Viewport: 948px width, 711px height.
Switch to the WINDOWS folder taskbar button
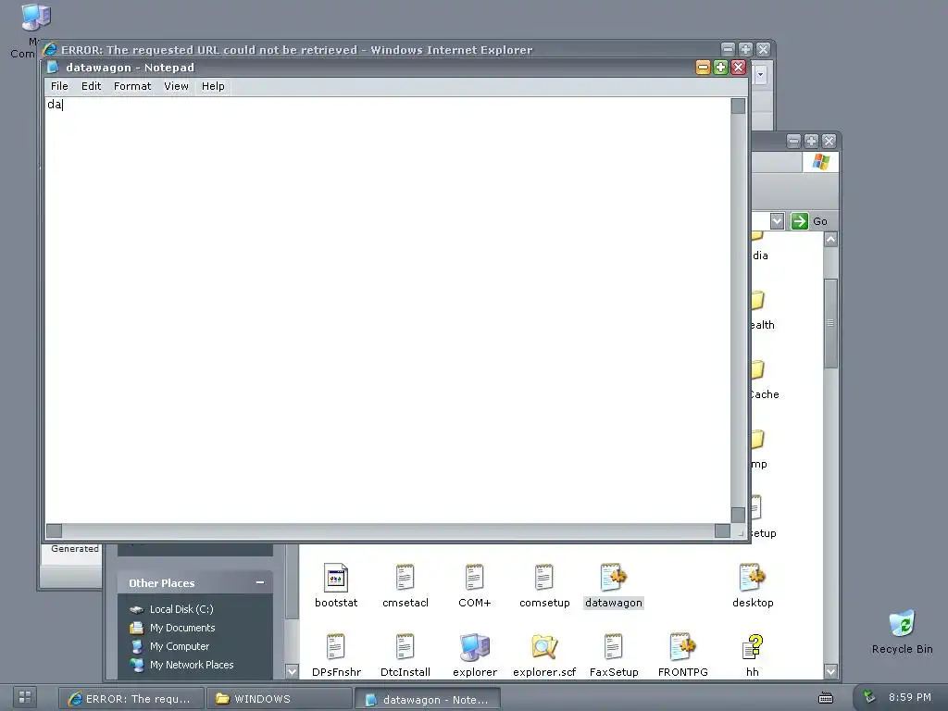[x=278, y=699]
